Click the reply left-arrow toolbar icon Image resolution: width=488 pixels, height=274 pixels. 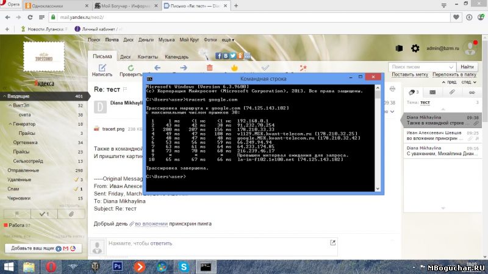click(157, 68)
